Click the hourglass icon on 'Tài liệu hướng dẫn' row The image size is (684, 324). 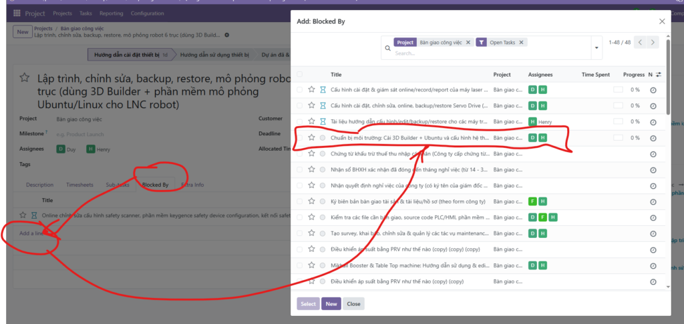[323, 121]
